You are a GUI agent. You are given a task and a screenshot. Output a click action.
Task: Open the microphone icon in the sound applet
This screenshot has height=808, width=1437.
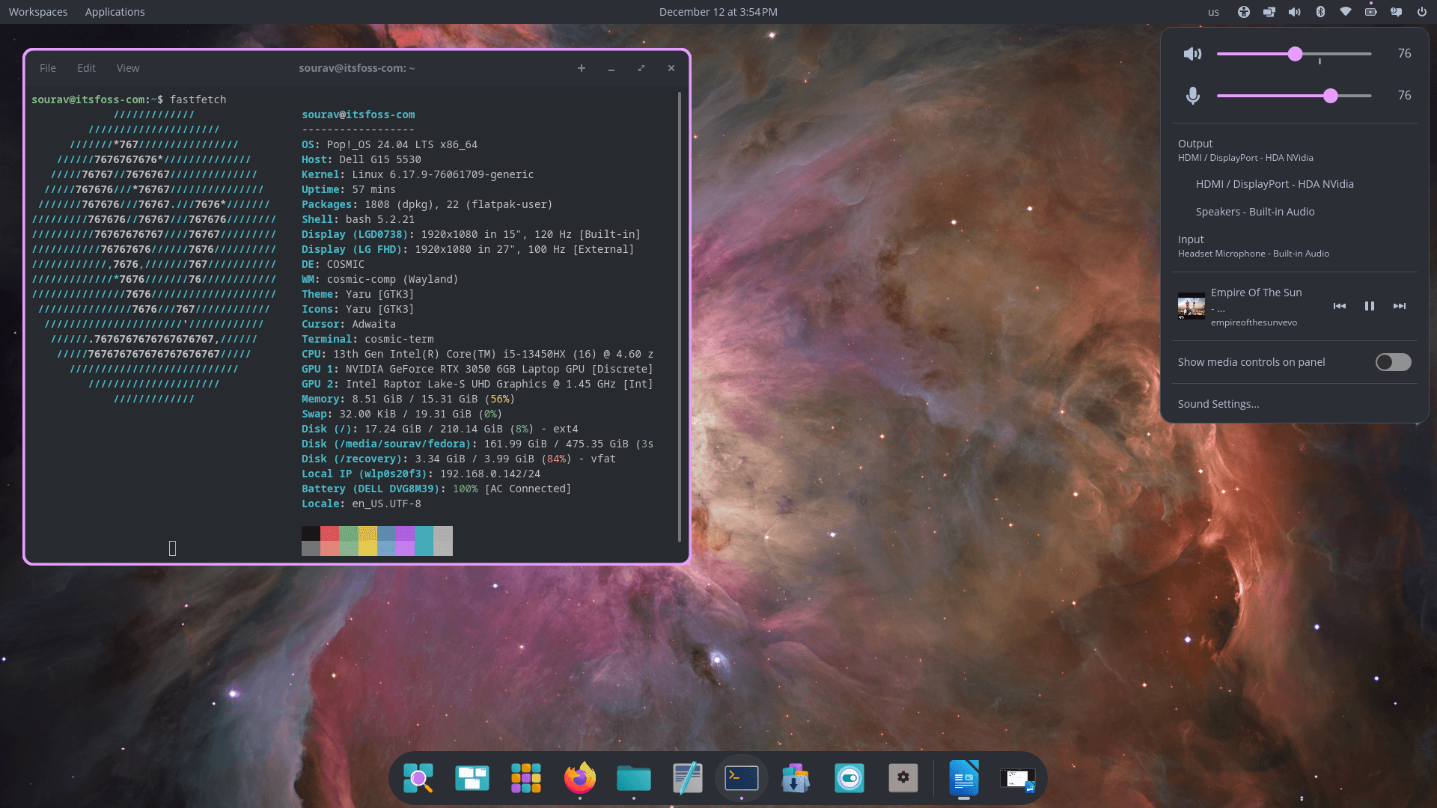[x=1192, y=96]
